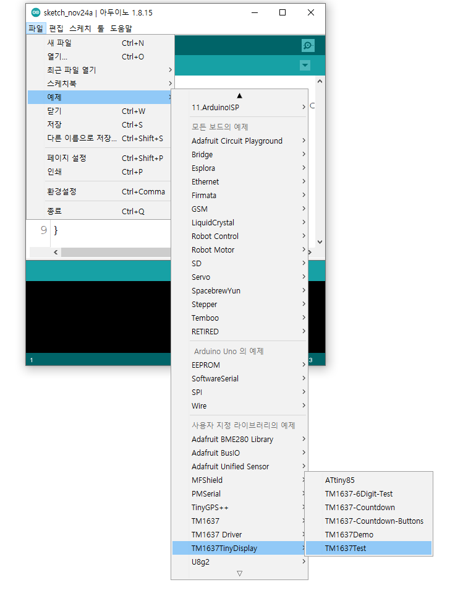Viewport: 463px width, 590px height.
Task: Open TM1637 Driver examples submenu
Action: tap(238, 534)
